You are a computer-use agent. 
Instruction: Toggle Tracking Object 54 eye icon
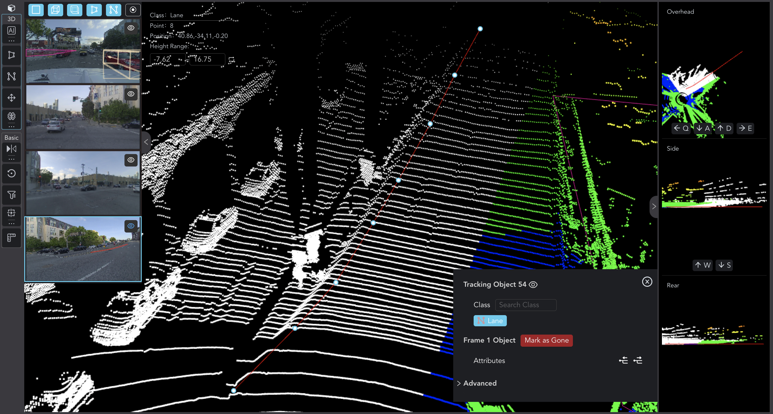534,284
